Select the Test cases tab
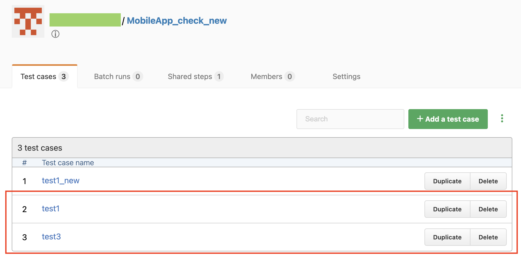The height and width of the screenshot is (257, 521). [45, 76]
